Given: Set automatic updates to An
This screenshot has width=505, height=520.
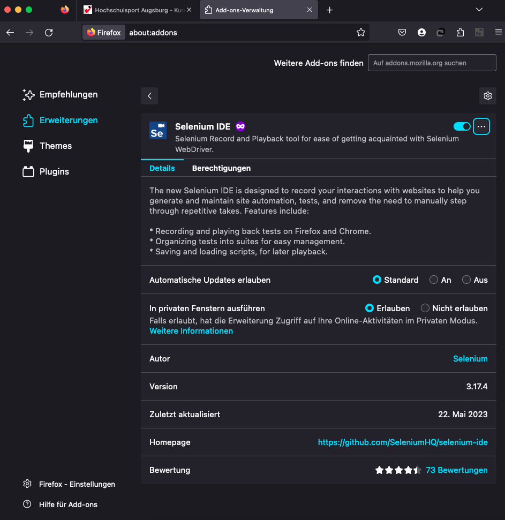Looking at the screenshot, I should click(434, 280).
